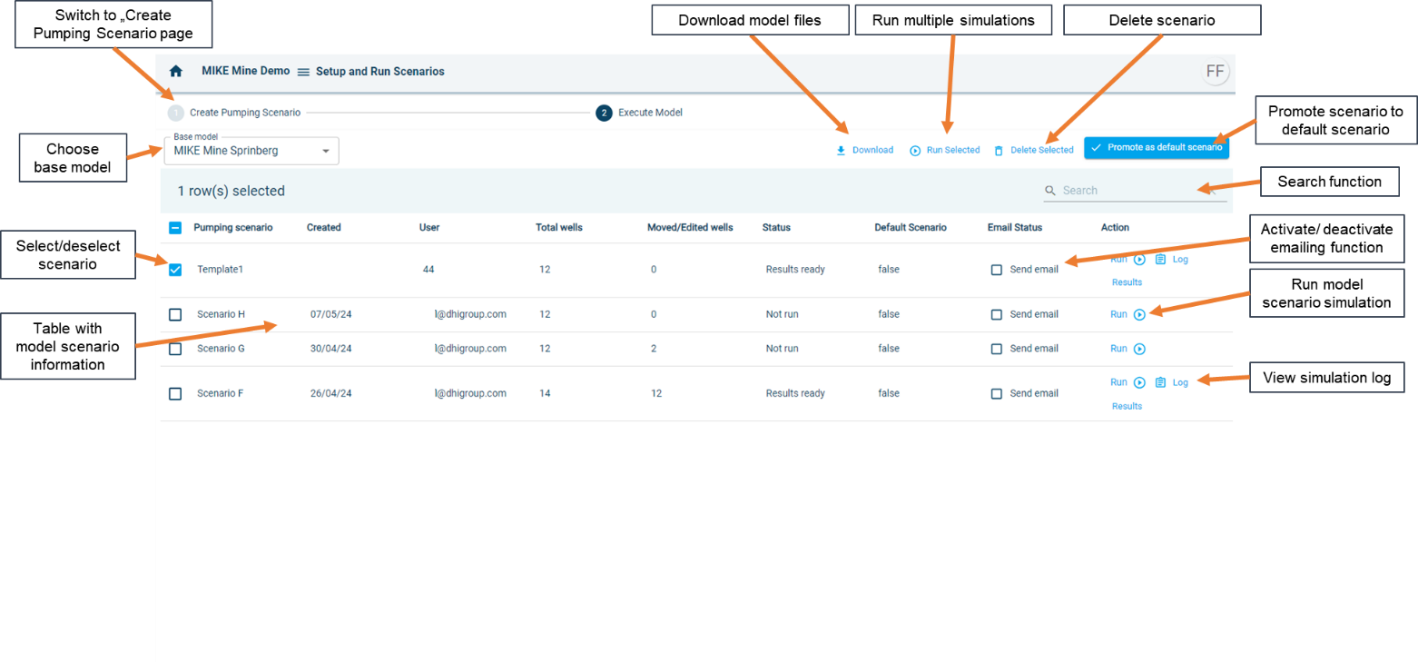Go to Create Pumping Scenario step
Image resolution: width=1418 pixels, height=662 pixels.
pos(244,113)
